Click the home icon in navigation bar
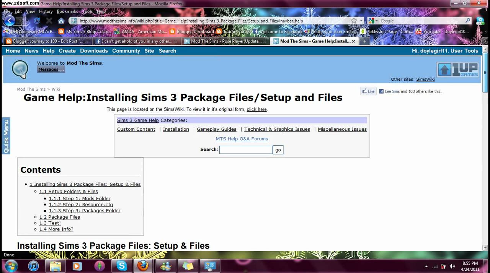 tap(61, 21)
